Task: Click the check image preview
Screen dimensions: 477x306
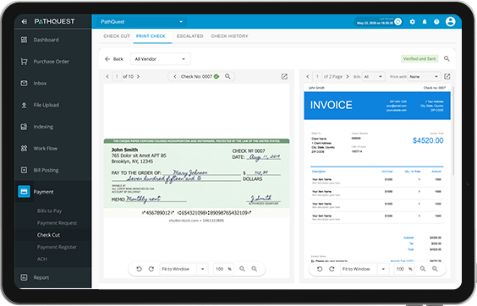Action: (196, 178)
